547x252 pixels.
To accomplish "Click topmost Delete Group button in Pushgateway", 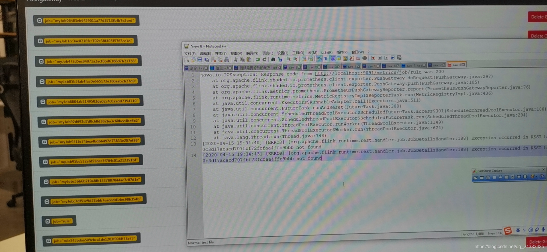I will [x=538, y=17].
